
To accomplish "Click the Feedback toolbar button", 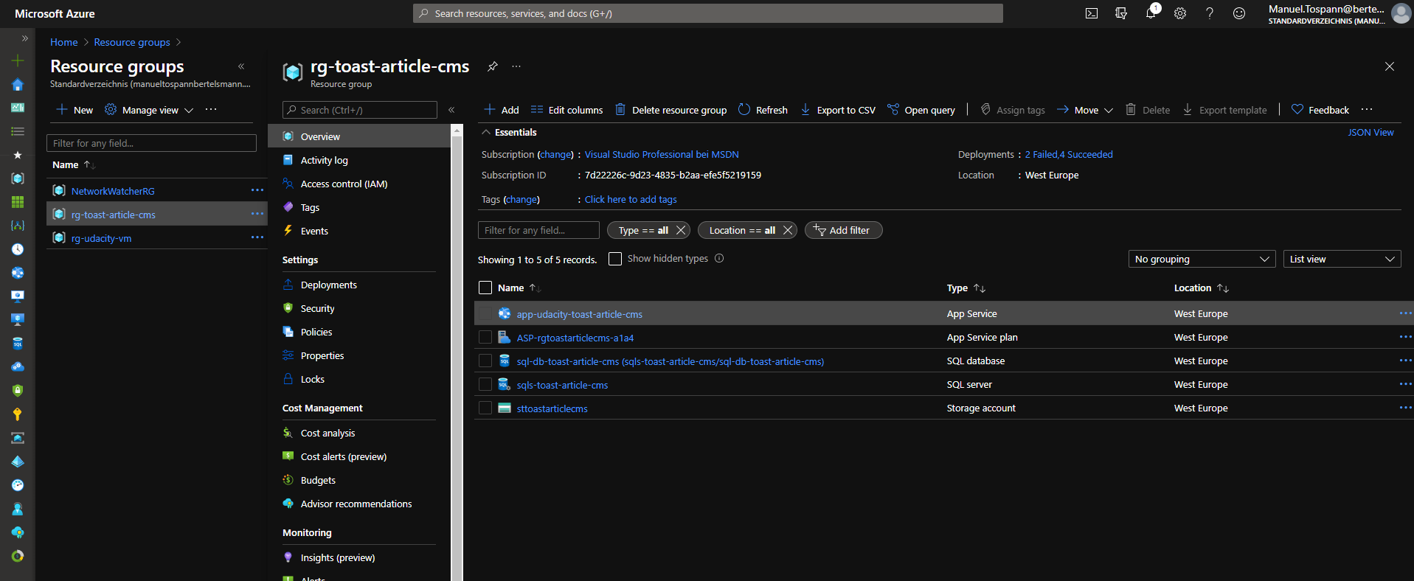I will 1320,110.
